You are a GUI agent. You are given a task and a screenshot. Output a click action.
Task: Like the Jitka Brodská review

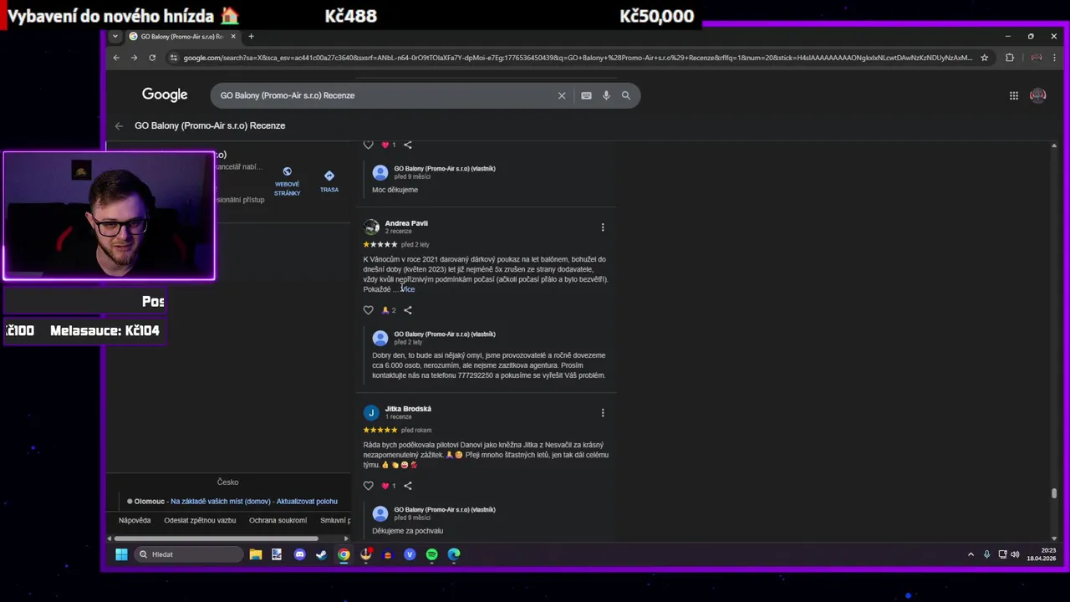[x=369, y=486]
